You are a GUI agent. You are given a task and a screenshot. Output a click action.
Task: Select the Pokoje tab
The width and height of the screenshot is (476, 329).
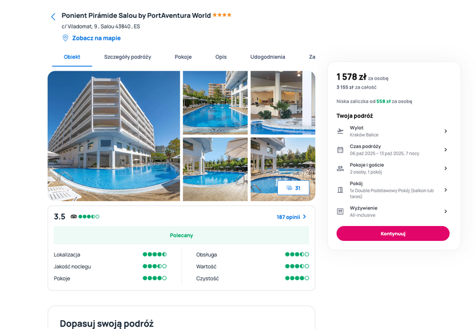click(x=183, y=57)
